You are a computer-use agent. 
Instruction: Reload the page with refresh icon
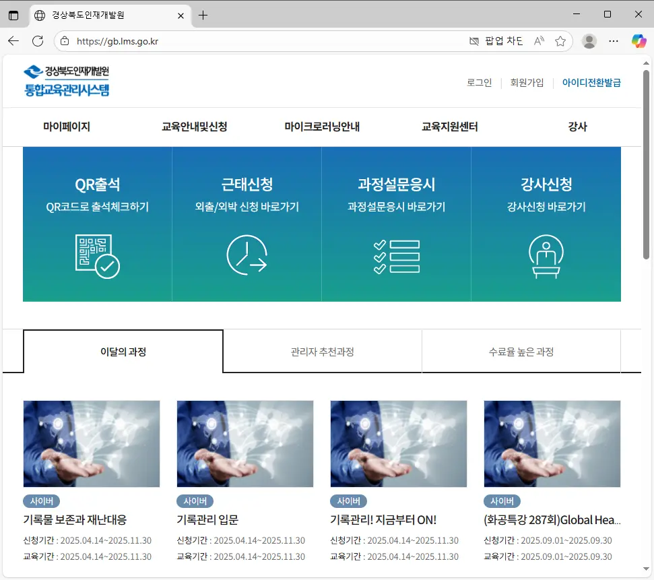pos(38,41)
